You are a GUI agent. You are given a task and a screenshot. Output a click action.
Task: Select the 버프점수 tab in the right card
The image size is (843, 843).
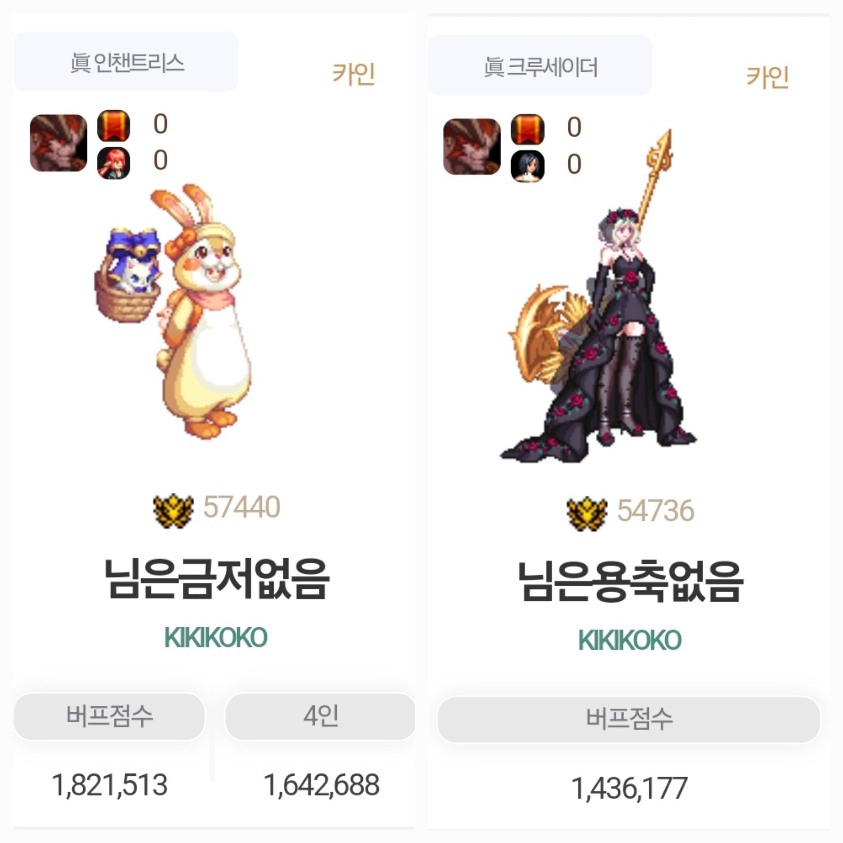tap(629, 719)
